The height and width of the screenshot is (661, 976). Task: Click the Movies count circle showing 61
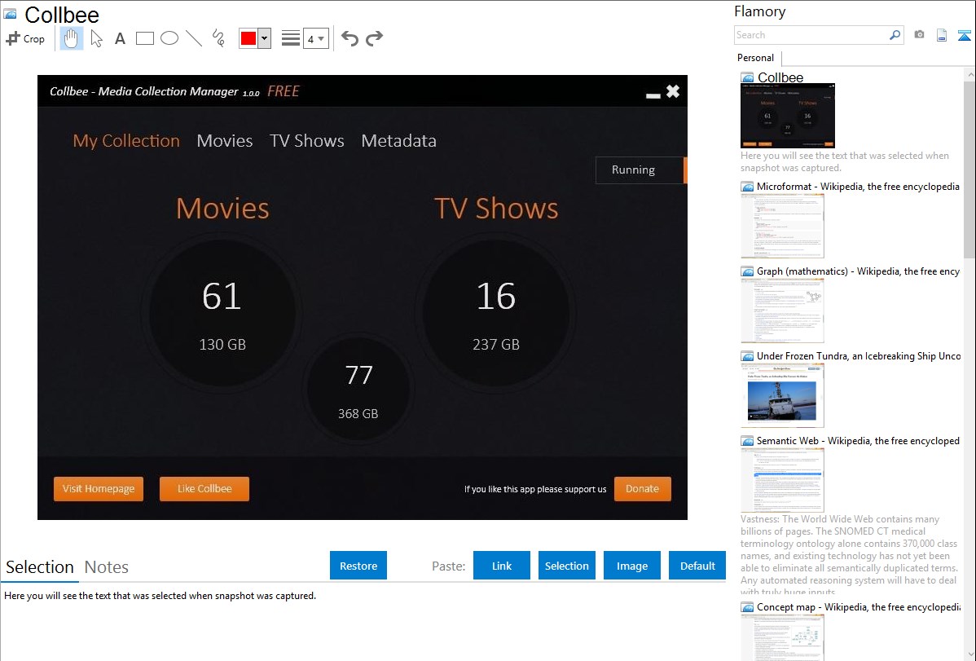[x=222, y=312]
